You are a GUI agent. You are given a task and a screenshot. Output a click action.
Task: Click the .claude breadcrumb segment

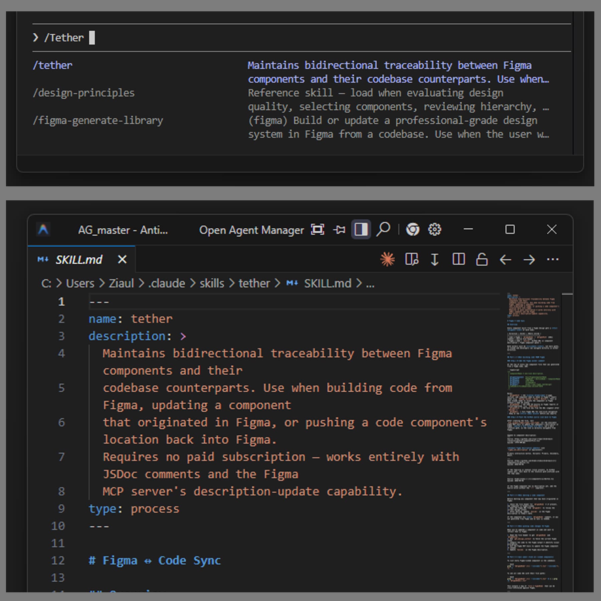tap(167, 283)
